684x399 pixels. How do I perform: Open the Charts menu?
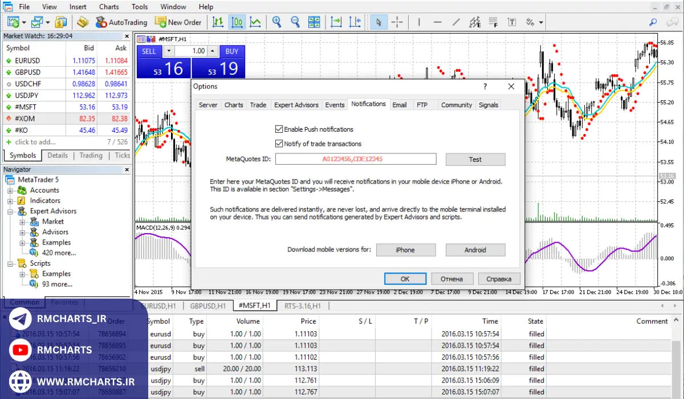(109, 7)
